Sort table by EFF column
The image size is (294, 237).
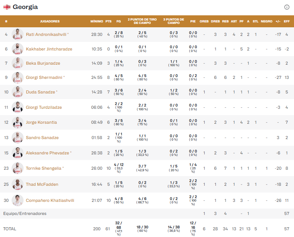287,21
